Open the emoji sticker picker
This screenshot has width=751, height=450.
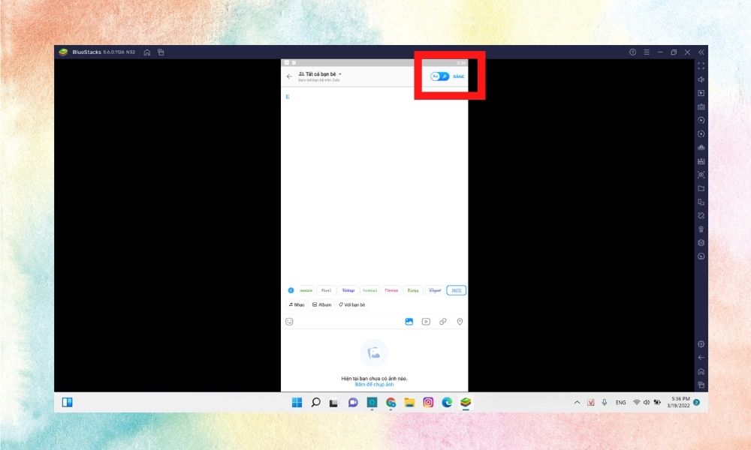289,321
